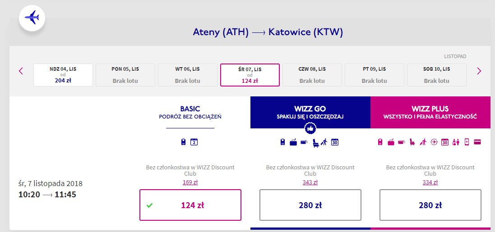This screenshot has width=495, height=232.
Task: Click the airplane icon at top left
Action: [x=32, y=18]
